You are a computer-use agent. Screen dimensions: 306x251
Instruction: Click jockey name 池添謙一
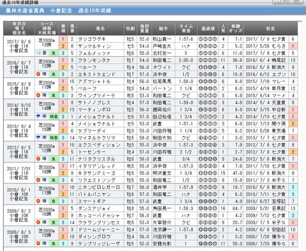(162, 229)
